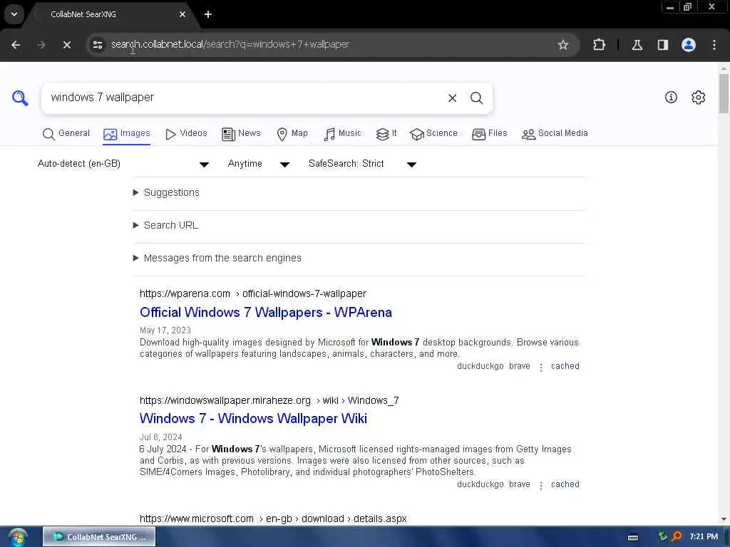Open the tab search dropdown arrow
Viewport: 730px width, 547px height.
pyautogui.click(x=14, y=14)
